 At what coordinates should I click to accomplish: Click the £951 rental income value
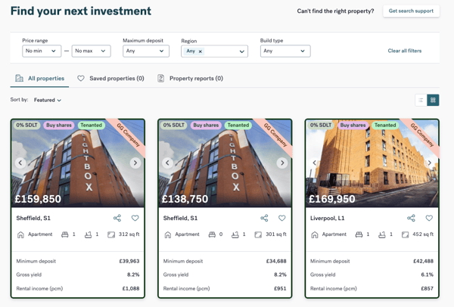[280, 289]
